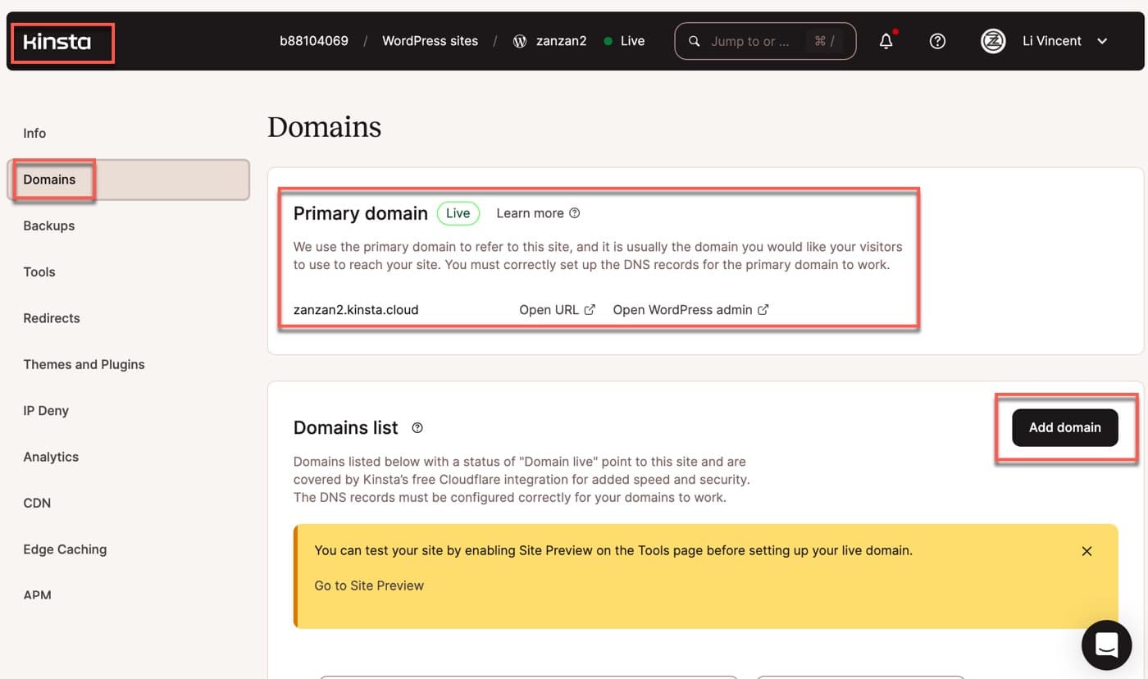Click the WordPress icon beside zanzan2
This screenshot has height=679, width=1148.
520,41
